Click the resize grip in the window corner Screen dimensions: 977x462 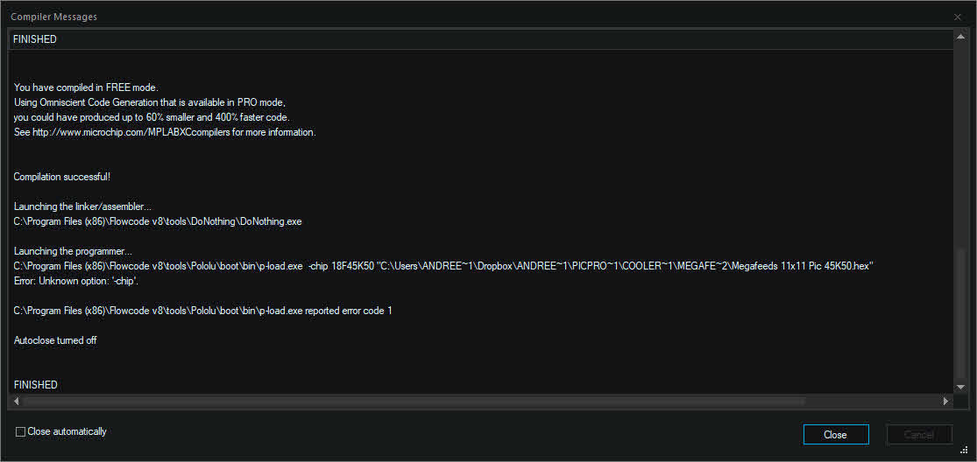click(x=965, y=450)
